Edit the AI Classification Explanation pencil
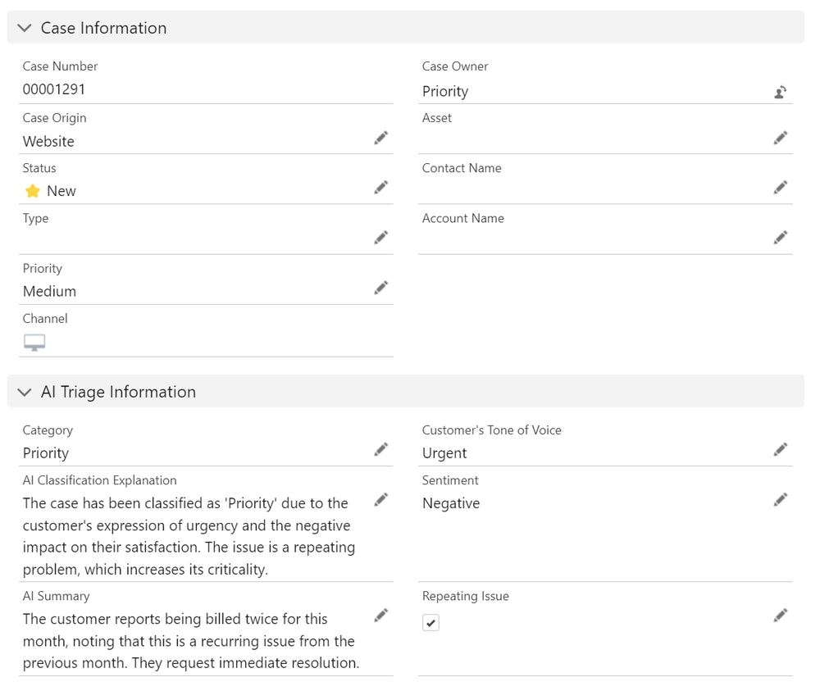820x691 pixels. click(x=380, y=499)
